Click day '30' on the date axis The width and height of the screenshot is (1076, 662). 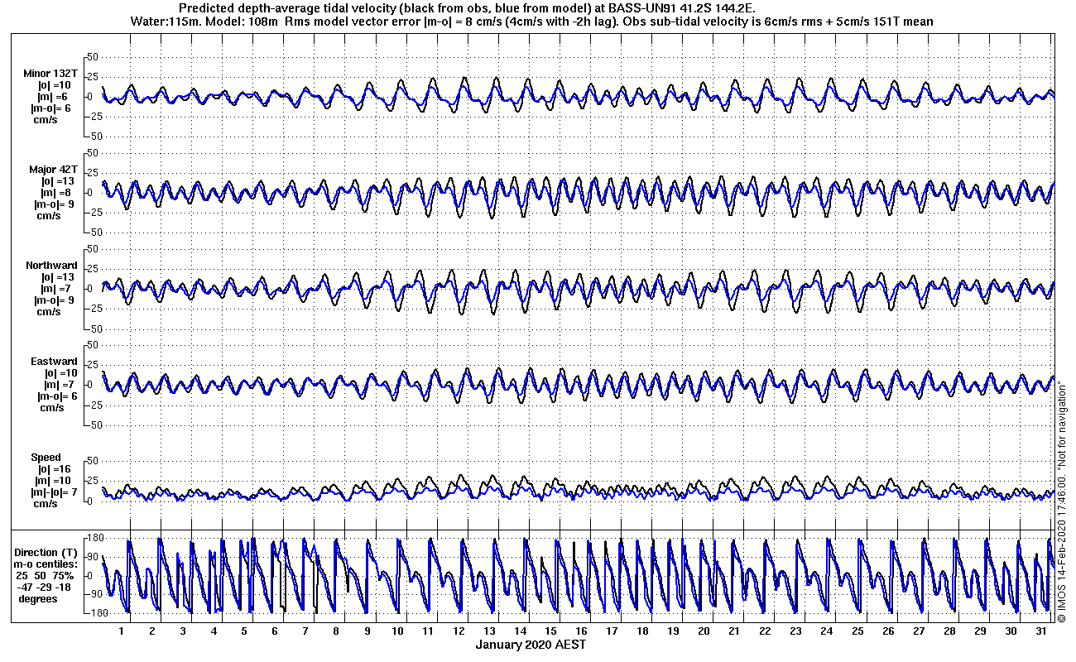pyautogui.click(x=1010, y=631)
